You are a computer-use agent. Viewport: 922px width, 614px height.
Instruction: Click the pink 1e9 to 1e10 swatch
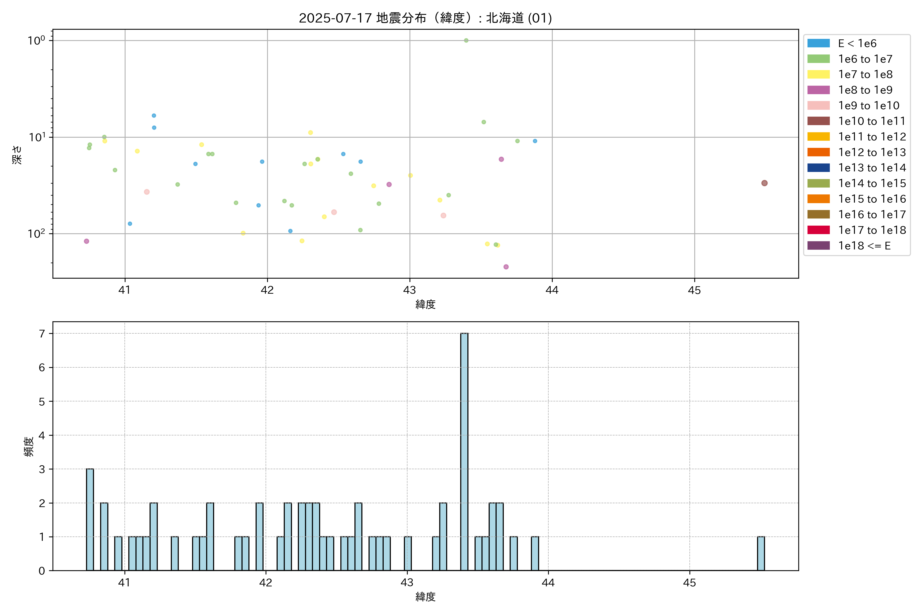pyautogui.click(x=818, y=105)
